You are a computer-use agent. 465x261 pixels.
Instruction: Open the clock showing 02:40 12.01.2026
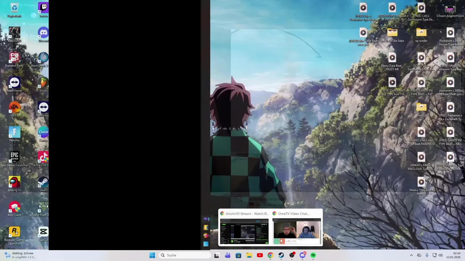pyautogui.click(x=454, y=255)
